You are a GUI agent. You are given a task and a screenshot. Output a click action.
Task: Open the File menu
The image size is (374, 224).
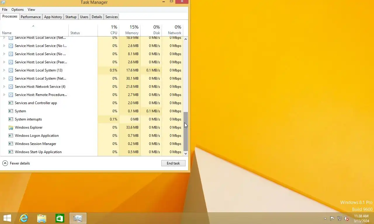coord(5,10)
